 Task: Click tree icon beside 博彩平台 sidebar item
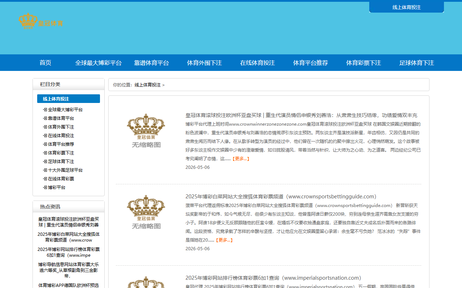coord(45,188)
